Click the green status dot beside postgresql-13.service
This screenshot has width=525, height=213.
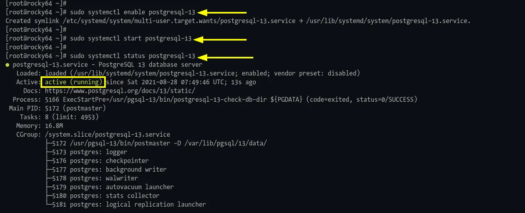pyautogui.click(x=8, y=64)
